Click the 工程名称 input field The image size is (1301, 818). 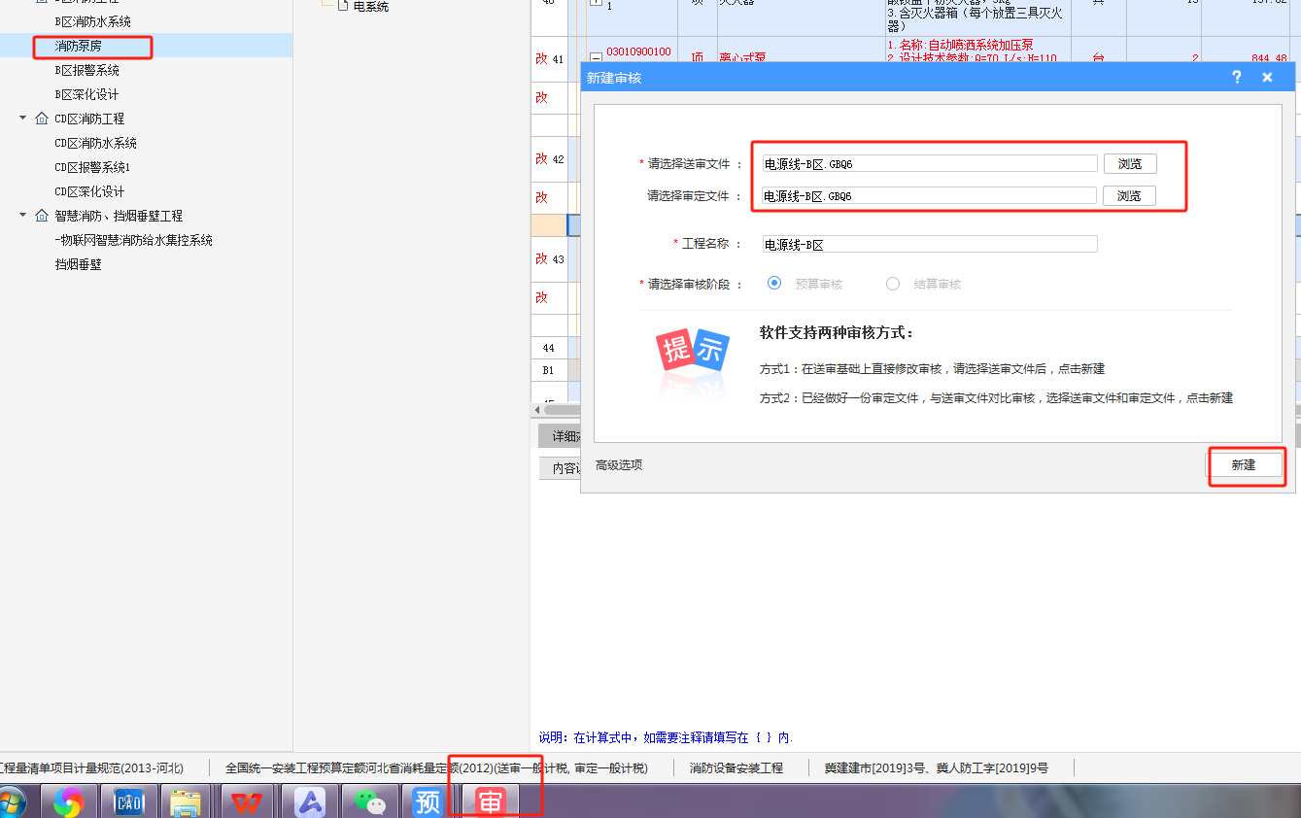[930, 245]
